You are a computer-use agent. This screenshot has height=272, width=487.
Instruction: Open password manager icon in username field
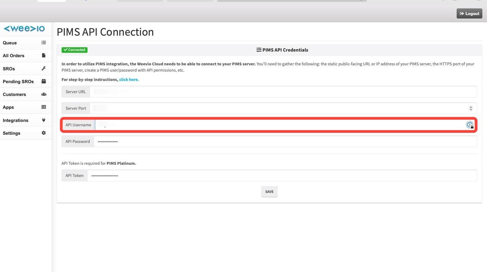[x=470, y=125]
